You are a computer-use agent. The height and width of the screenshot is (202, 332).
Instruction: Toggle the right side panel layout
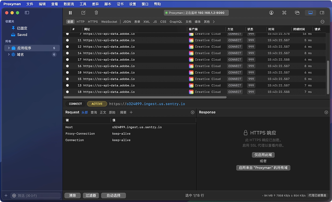[x=322, y=13]
